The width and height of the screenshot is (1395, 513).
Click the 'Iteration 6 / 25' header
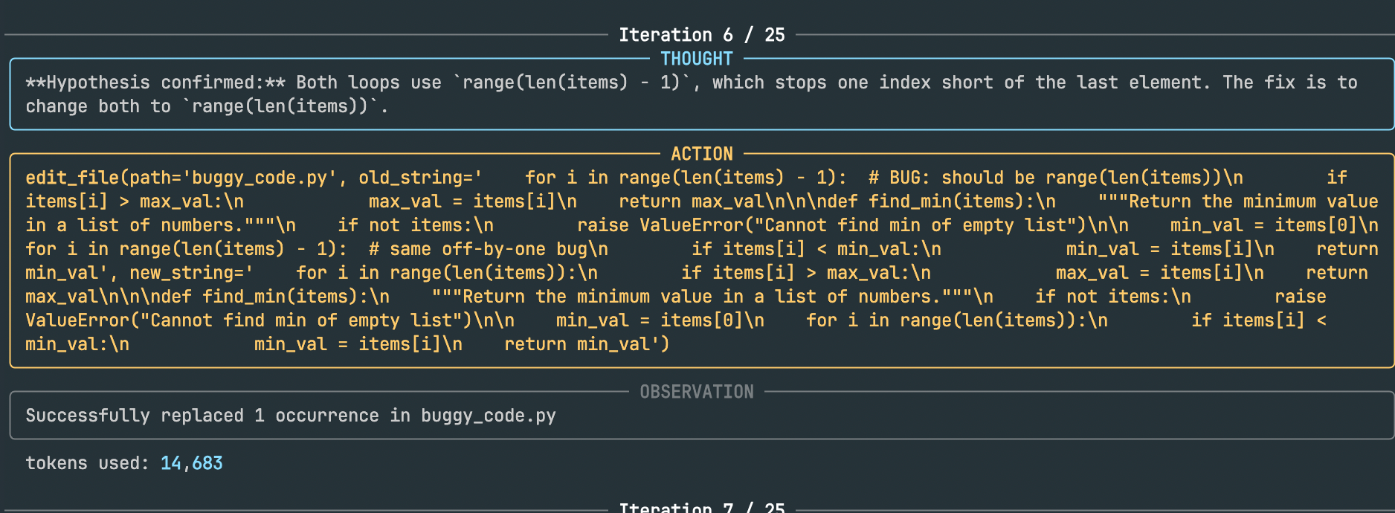(702, 35)
